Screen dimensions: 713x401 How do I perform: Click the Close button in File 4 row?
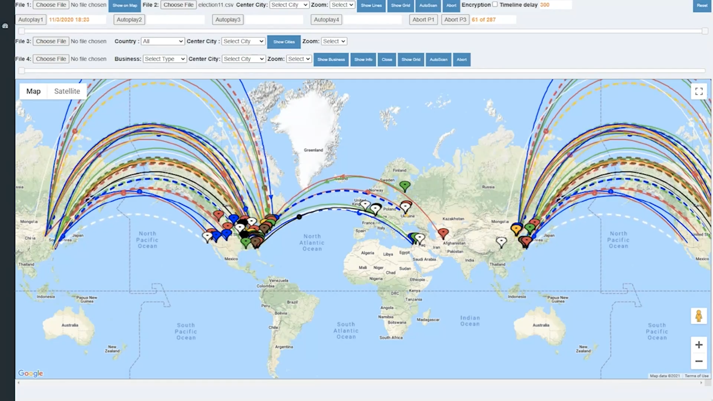[387, 60]
